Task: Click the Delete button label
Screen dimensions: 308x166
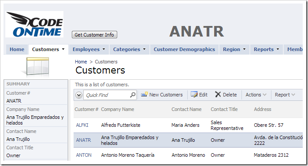Action: [230, 95]
